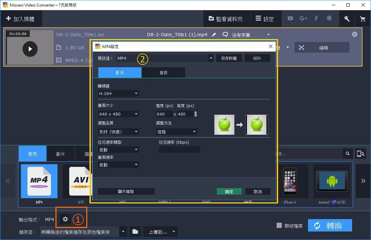The height and width of the screenshot is (240, 371).
Task: Click 另存新檔 save as button
Action: (229, 58)
